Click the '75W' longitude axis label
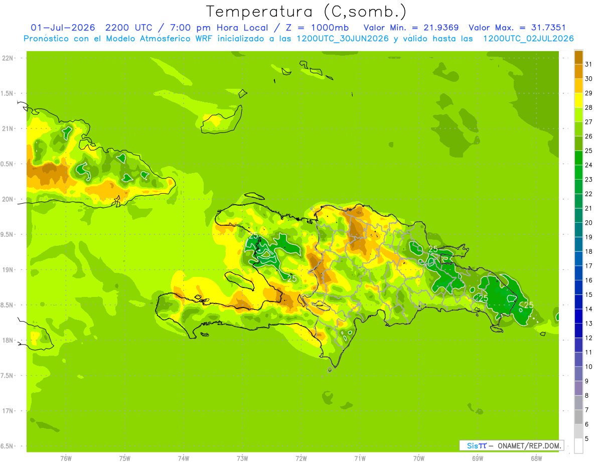Image resolution: width=602 pixels, height=465 pixels. pos(125,458)
